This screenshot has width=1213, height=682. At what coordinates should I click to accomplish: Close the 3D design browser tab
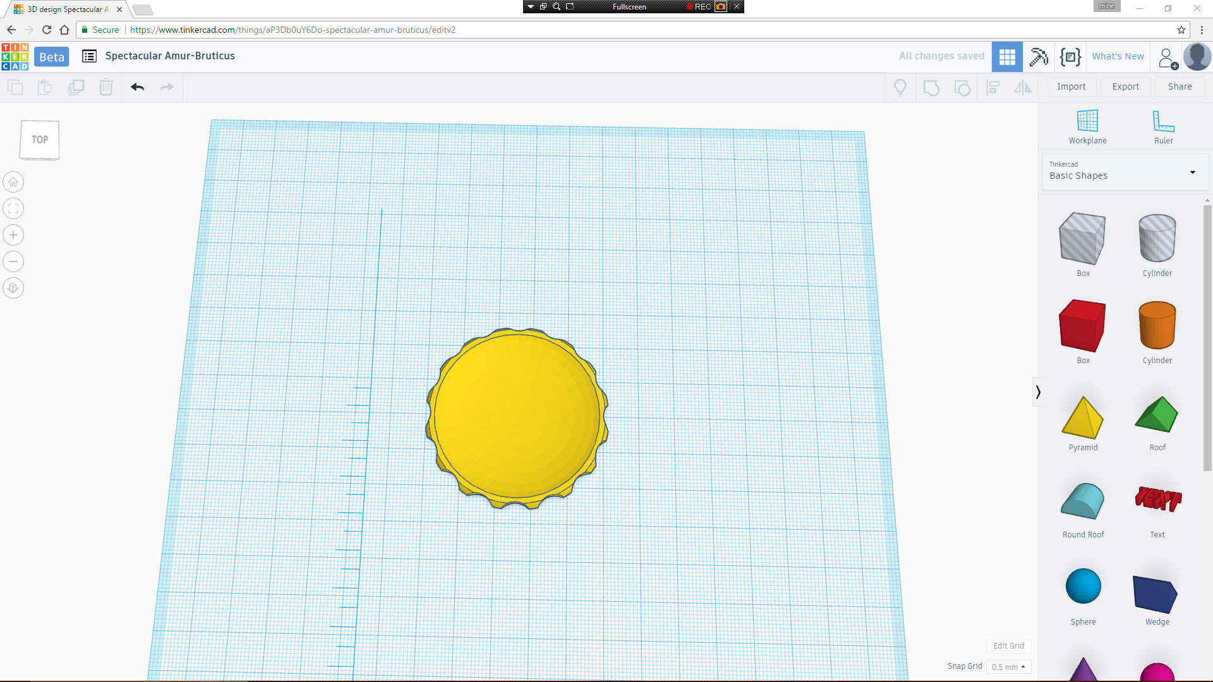pyautogui.click(x=119, y=9)
